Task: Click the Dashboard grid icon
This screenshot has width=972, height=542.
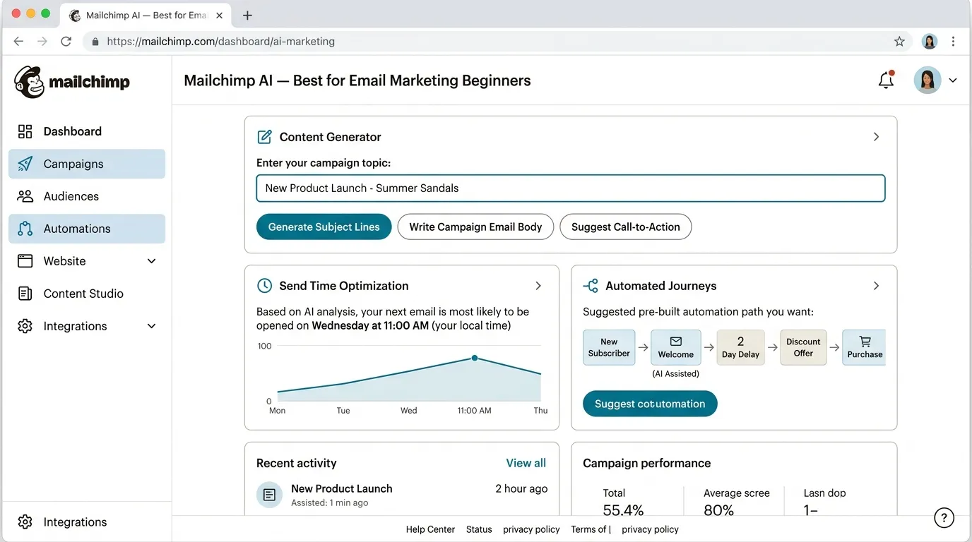Action: (25, 131)
